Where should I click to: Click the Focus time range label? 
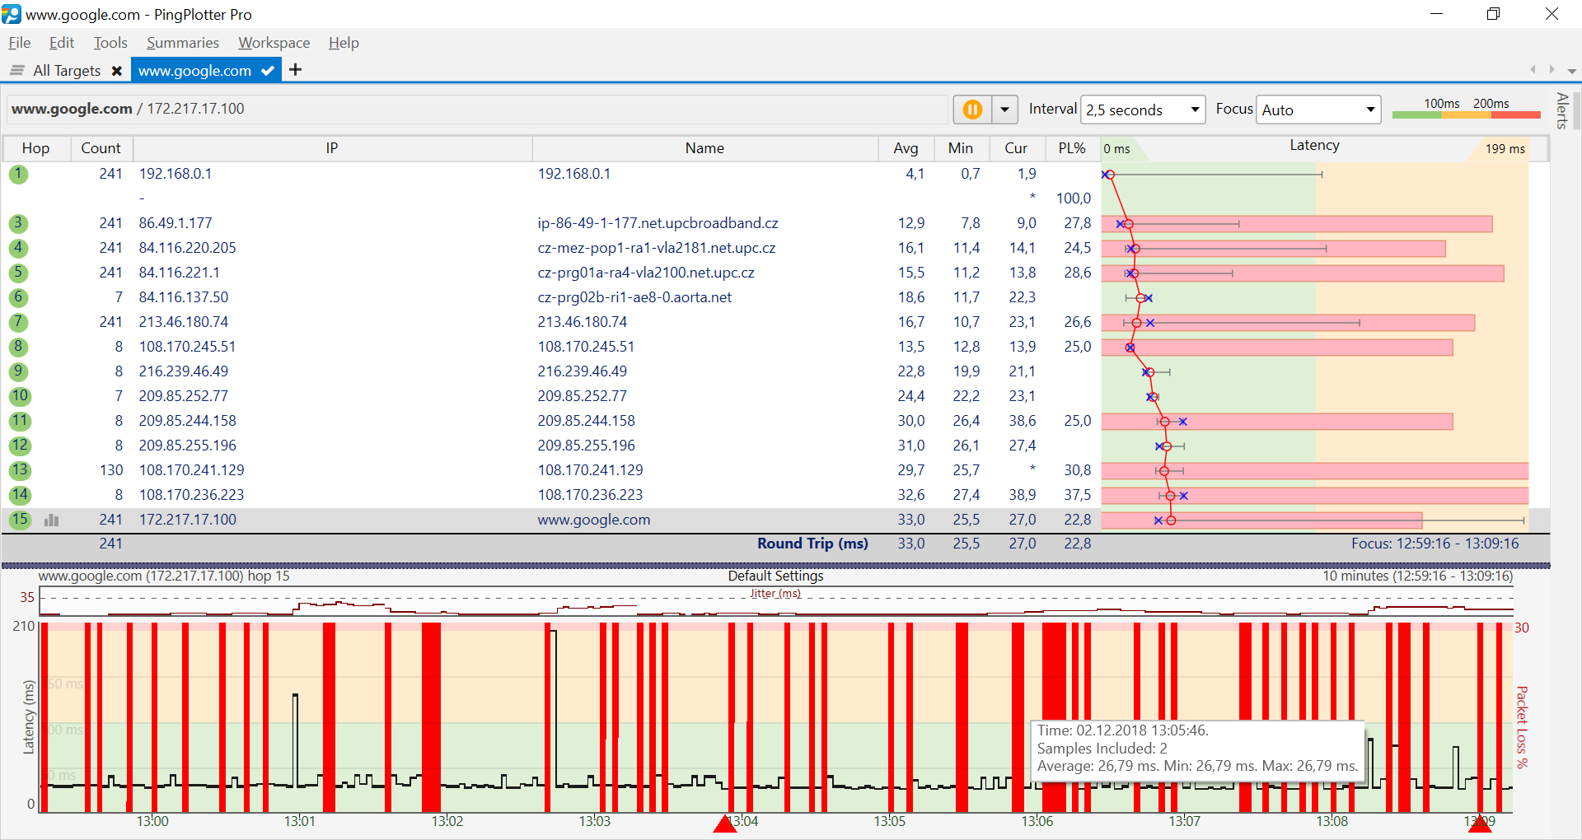(1435, 544)
